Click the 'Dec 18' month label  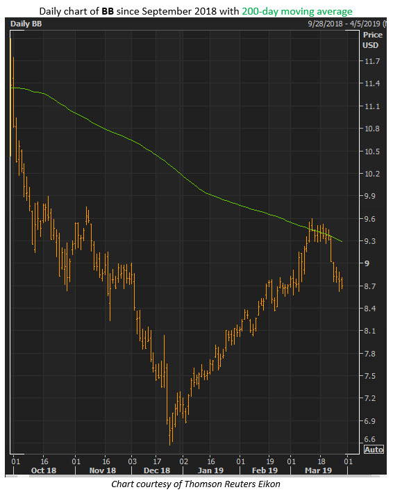[157, 470]
